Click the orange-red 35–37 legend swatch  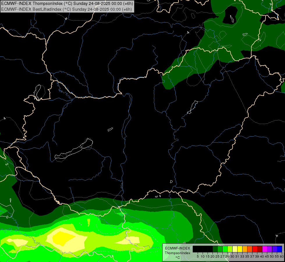[x=250, y=249]
